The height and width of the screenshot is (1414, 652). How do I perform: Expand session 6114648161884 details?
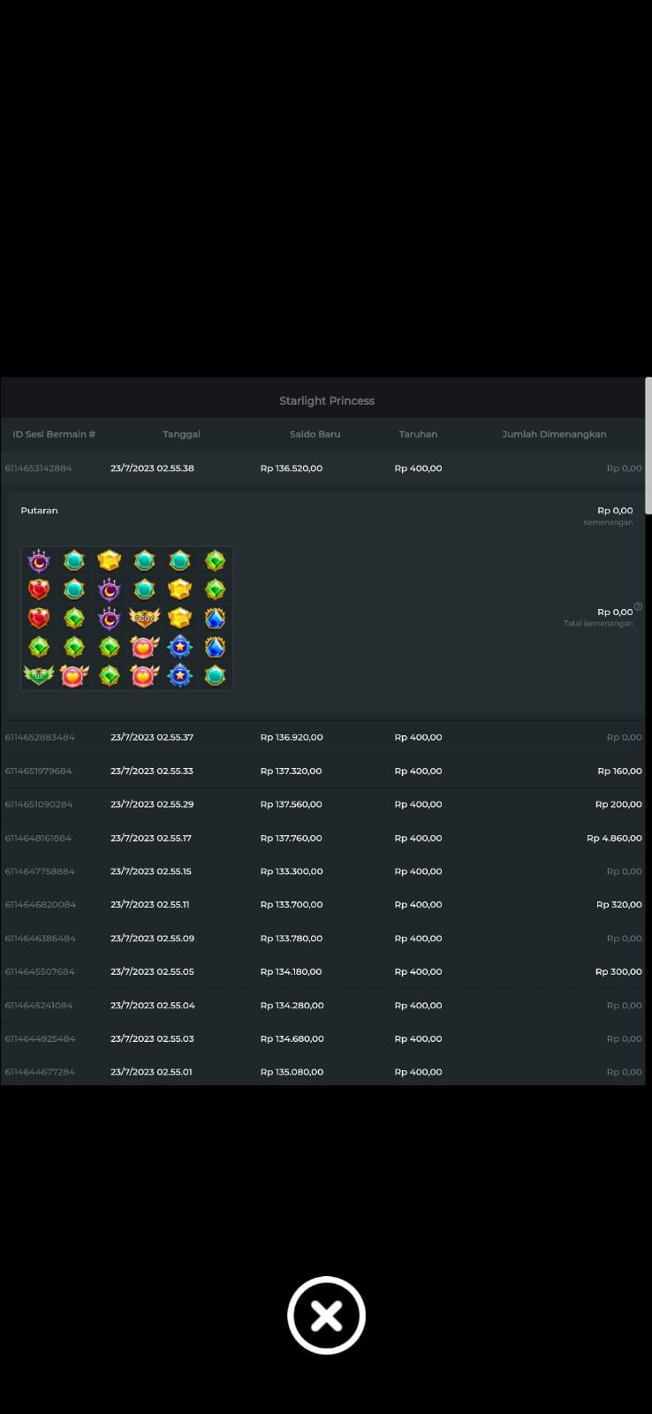click(323, 838)
